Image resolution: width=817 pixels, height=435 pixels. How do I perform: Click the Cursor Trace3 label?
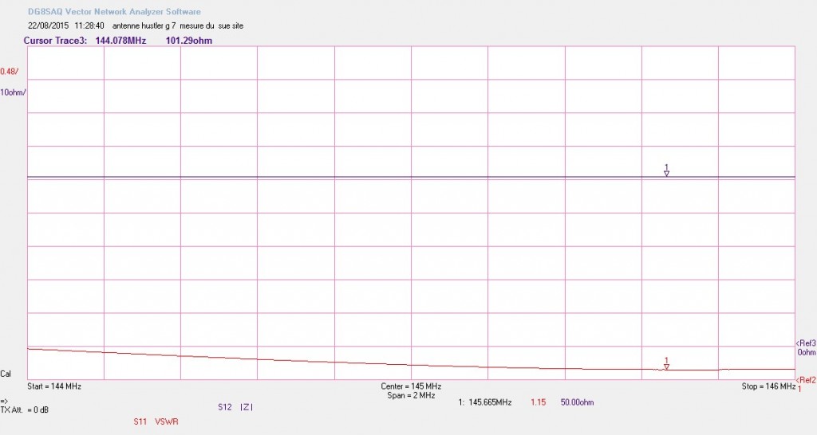(55, 41)
